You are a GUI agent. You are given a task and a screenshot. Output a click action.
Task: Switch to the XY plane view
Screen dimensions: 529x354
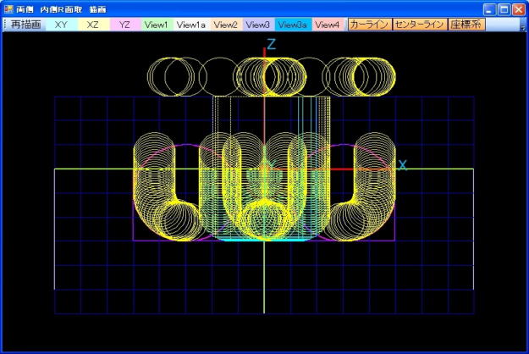coord(61,25)
